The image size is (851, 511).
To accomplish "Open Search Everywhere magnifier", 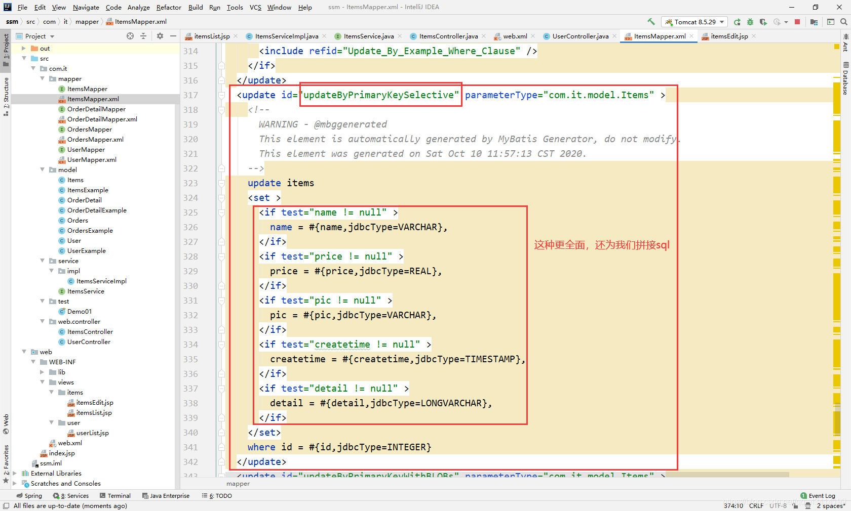I will point(844,22).
